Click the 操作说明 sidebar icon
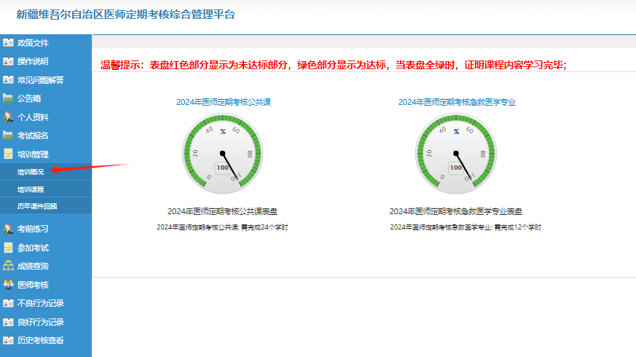The image size is (636, 357). point(8,61)
